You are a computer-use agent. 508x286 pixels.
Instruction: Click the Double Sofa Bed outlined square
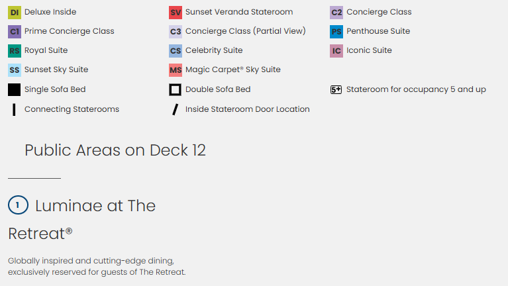(x=176, y=89)
